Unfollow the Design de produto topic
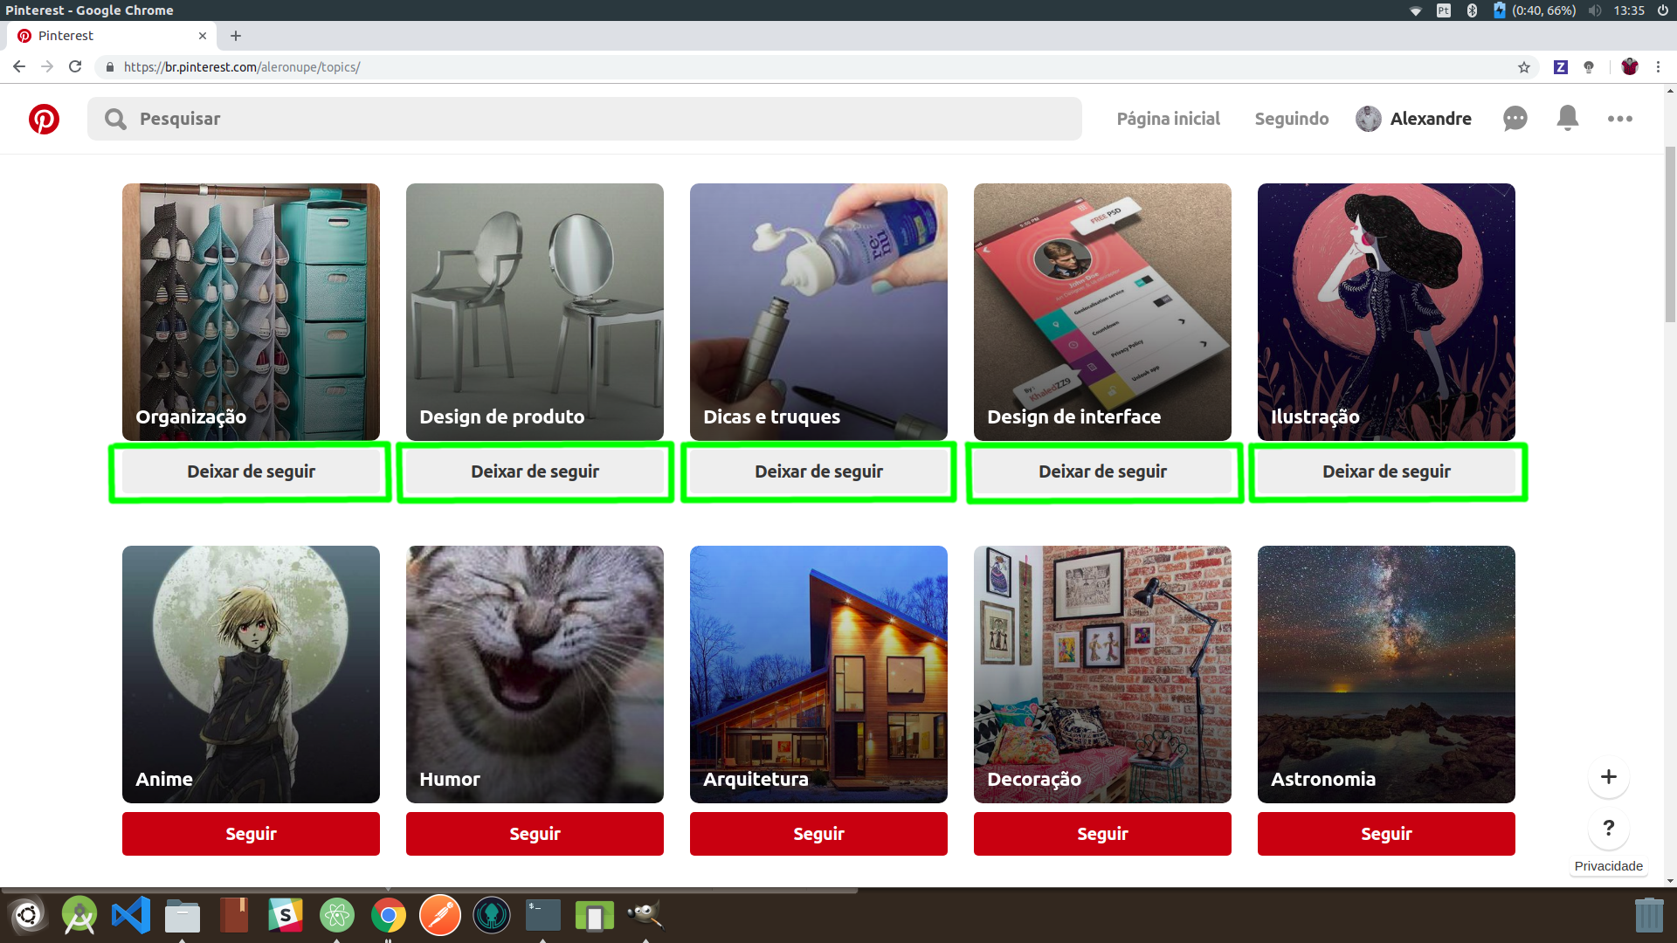The width and height of the screenshot is (1677, 943). tap(535, 471)
